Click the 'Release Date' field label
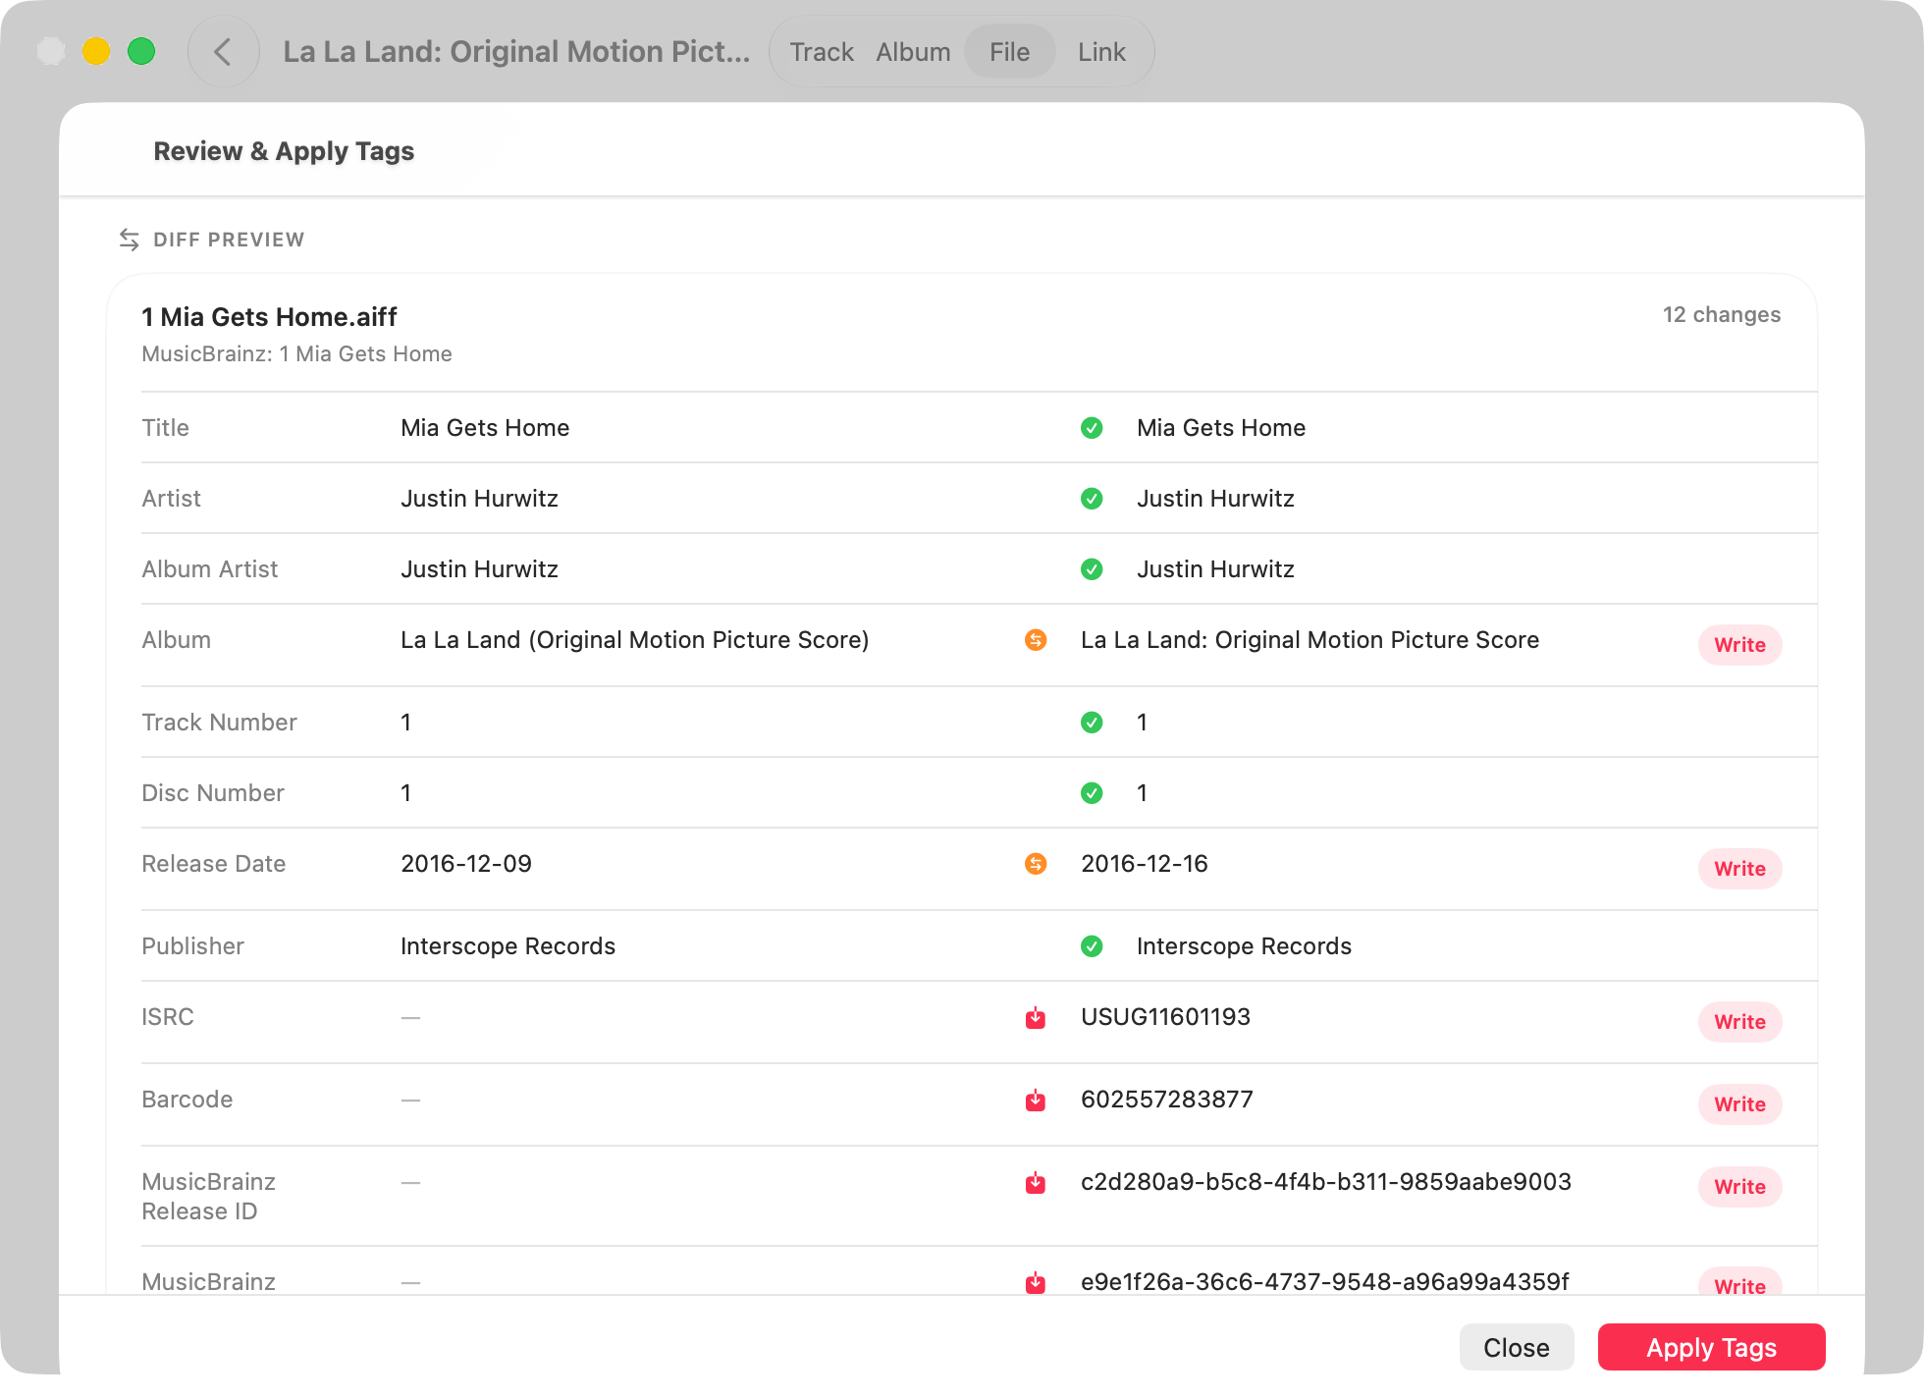1924x1398 pixels. point(213,864)
